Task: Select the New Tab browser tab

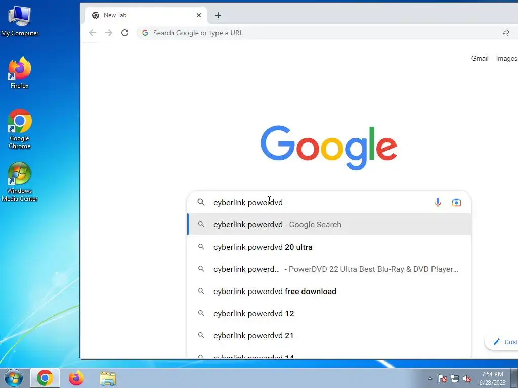Action: (146, 15)
